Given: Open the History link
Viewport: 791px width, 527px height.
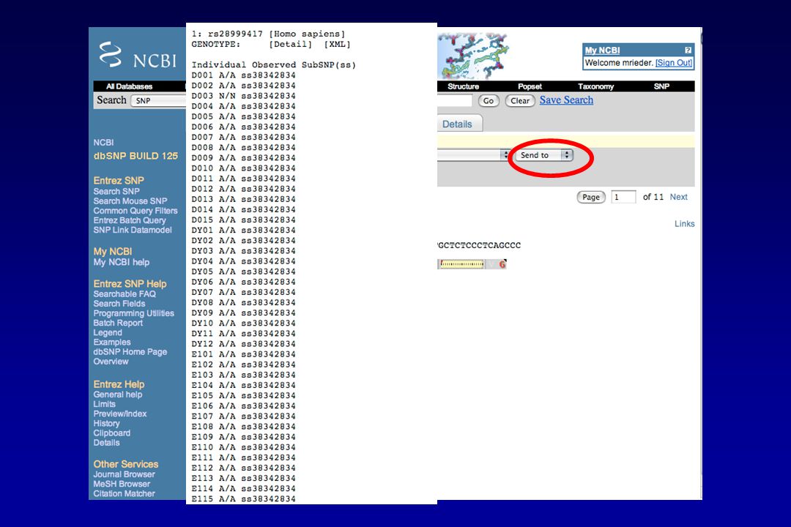Looking at the screenshot, I should pyautogui.click(x=106, y=424).
